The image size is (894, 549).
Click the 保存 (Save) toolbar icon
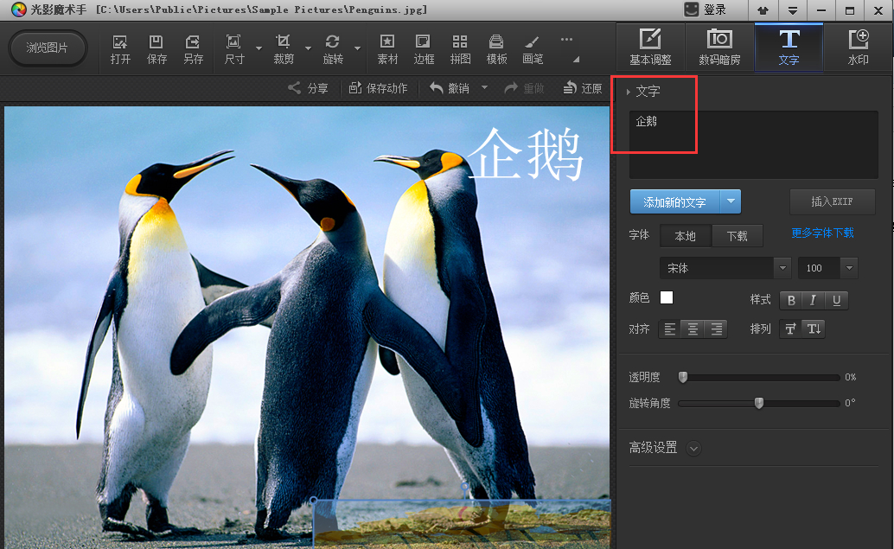click(x=156, y=48)
